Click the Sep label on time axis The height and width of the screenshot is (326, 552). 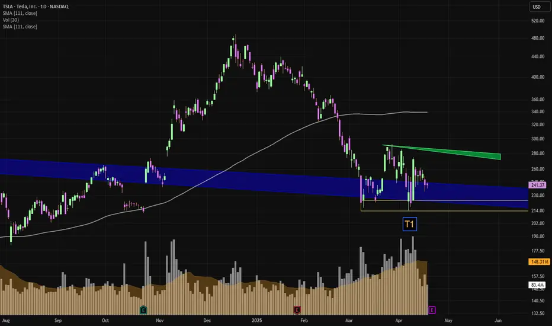click(x=58, y=320)
